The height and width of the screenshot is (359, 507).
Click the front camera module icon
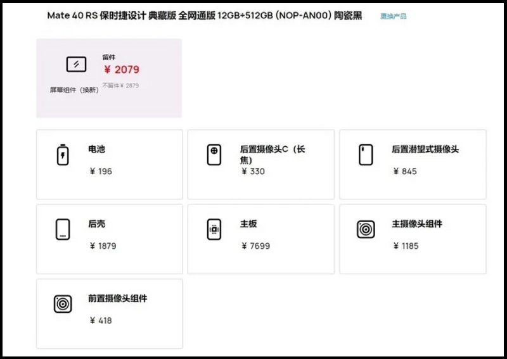click(x=63, y=304)
